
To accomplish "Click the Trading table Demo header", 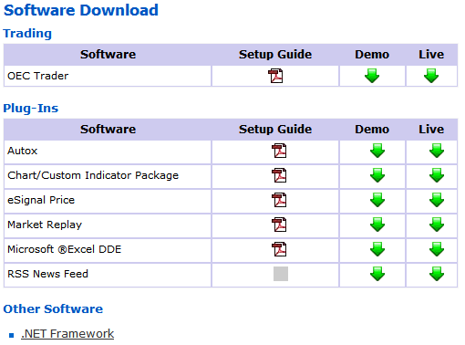I will pos(372,55).
